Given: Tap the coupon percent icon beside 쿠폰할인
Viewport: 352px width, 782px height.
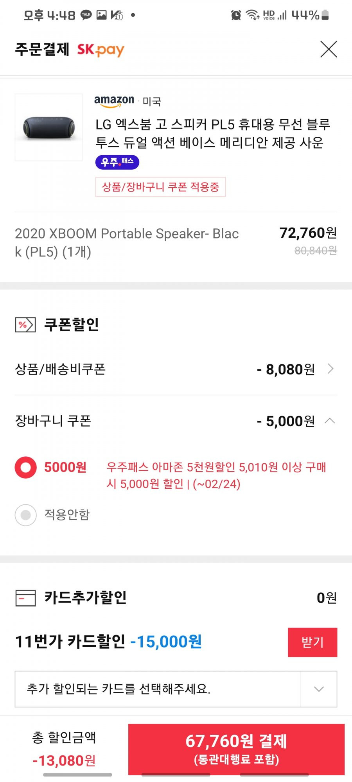Looking at the screenshot, I should (x=25, y=325).
